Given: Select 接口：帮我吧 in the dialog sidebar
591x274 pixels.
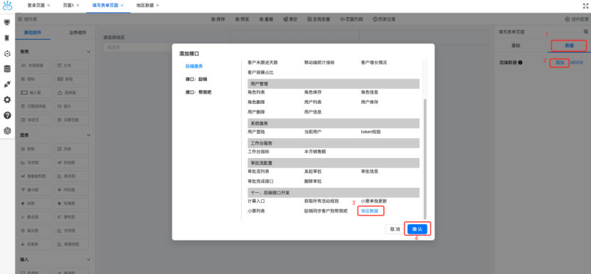Looking at the screenshot, I should tap(198, 92).
